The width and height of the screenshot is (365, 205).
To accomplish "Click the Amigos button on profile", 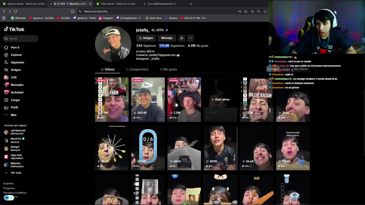I will tap(146, 38).
